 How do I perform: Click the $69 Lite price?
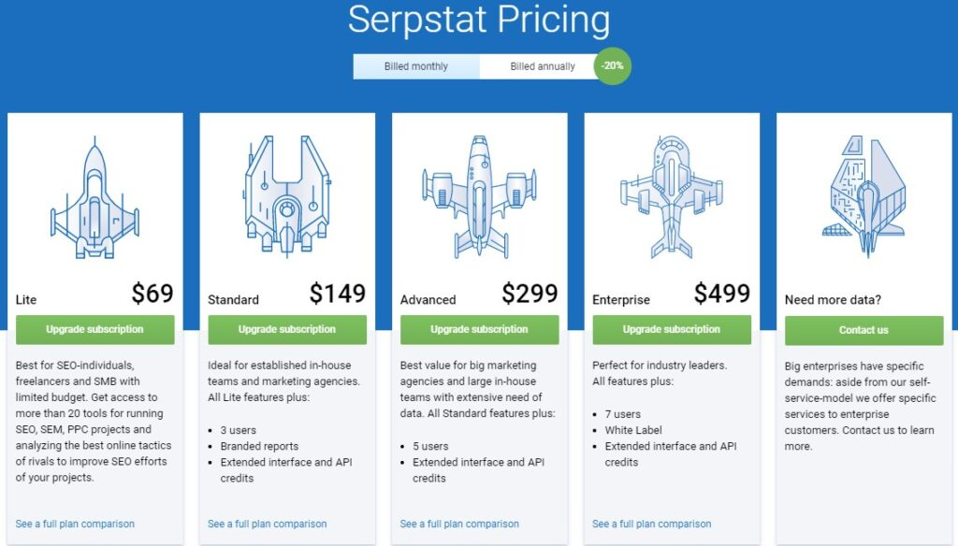152,294
